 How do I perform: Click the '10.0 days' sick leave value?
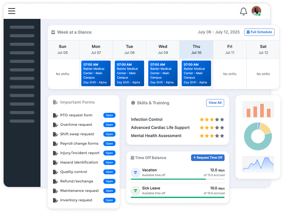217,188
